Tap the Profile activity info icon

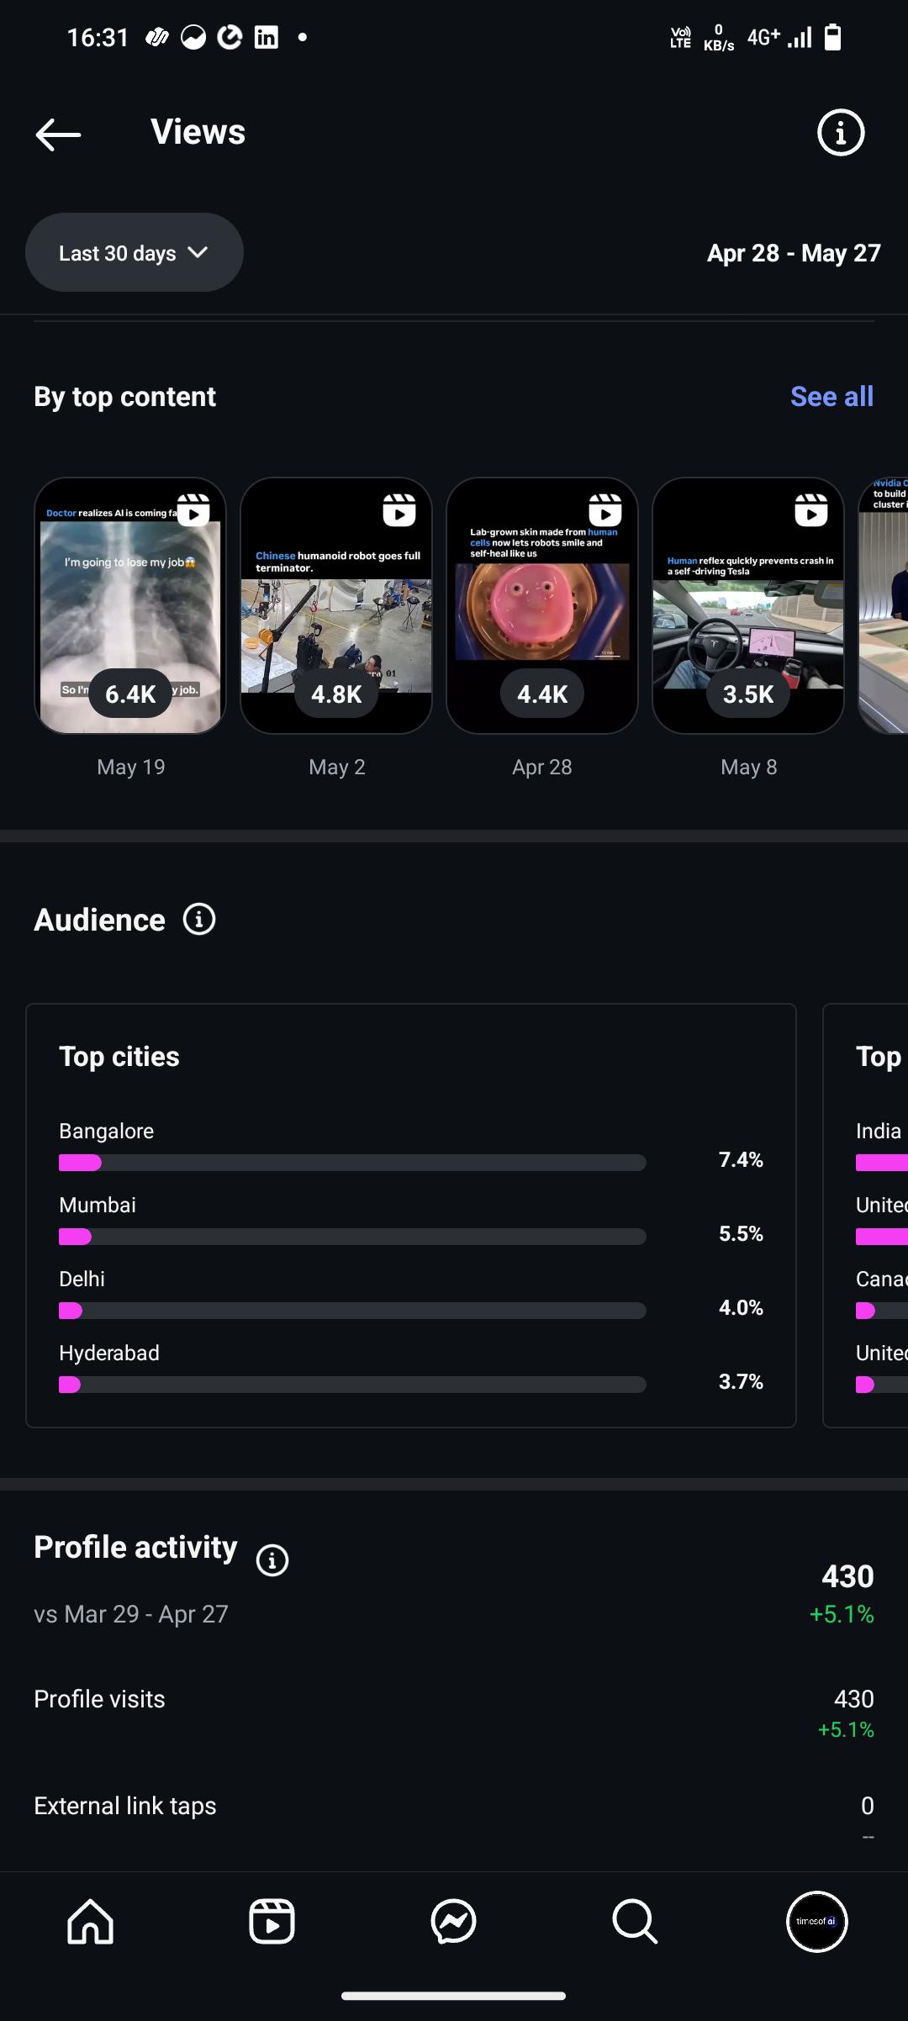272,1560
